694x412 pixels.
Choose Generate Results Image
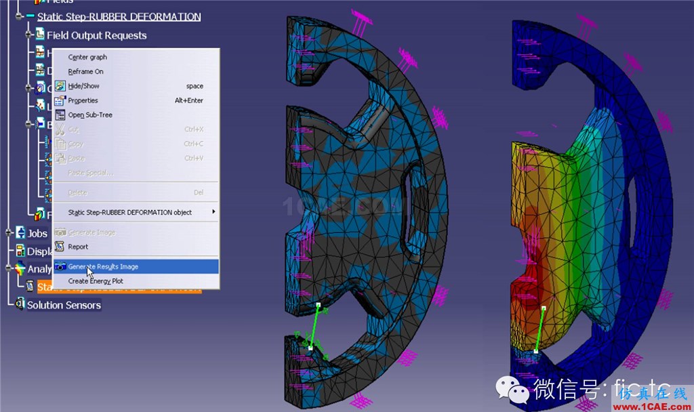click(136, 266)
